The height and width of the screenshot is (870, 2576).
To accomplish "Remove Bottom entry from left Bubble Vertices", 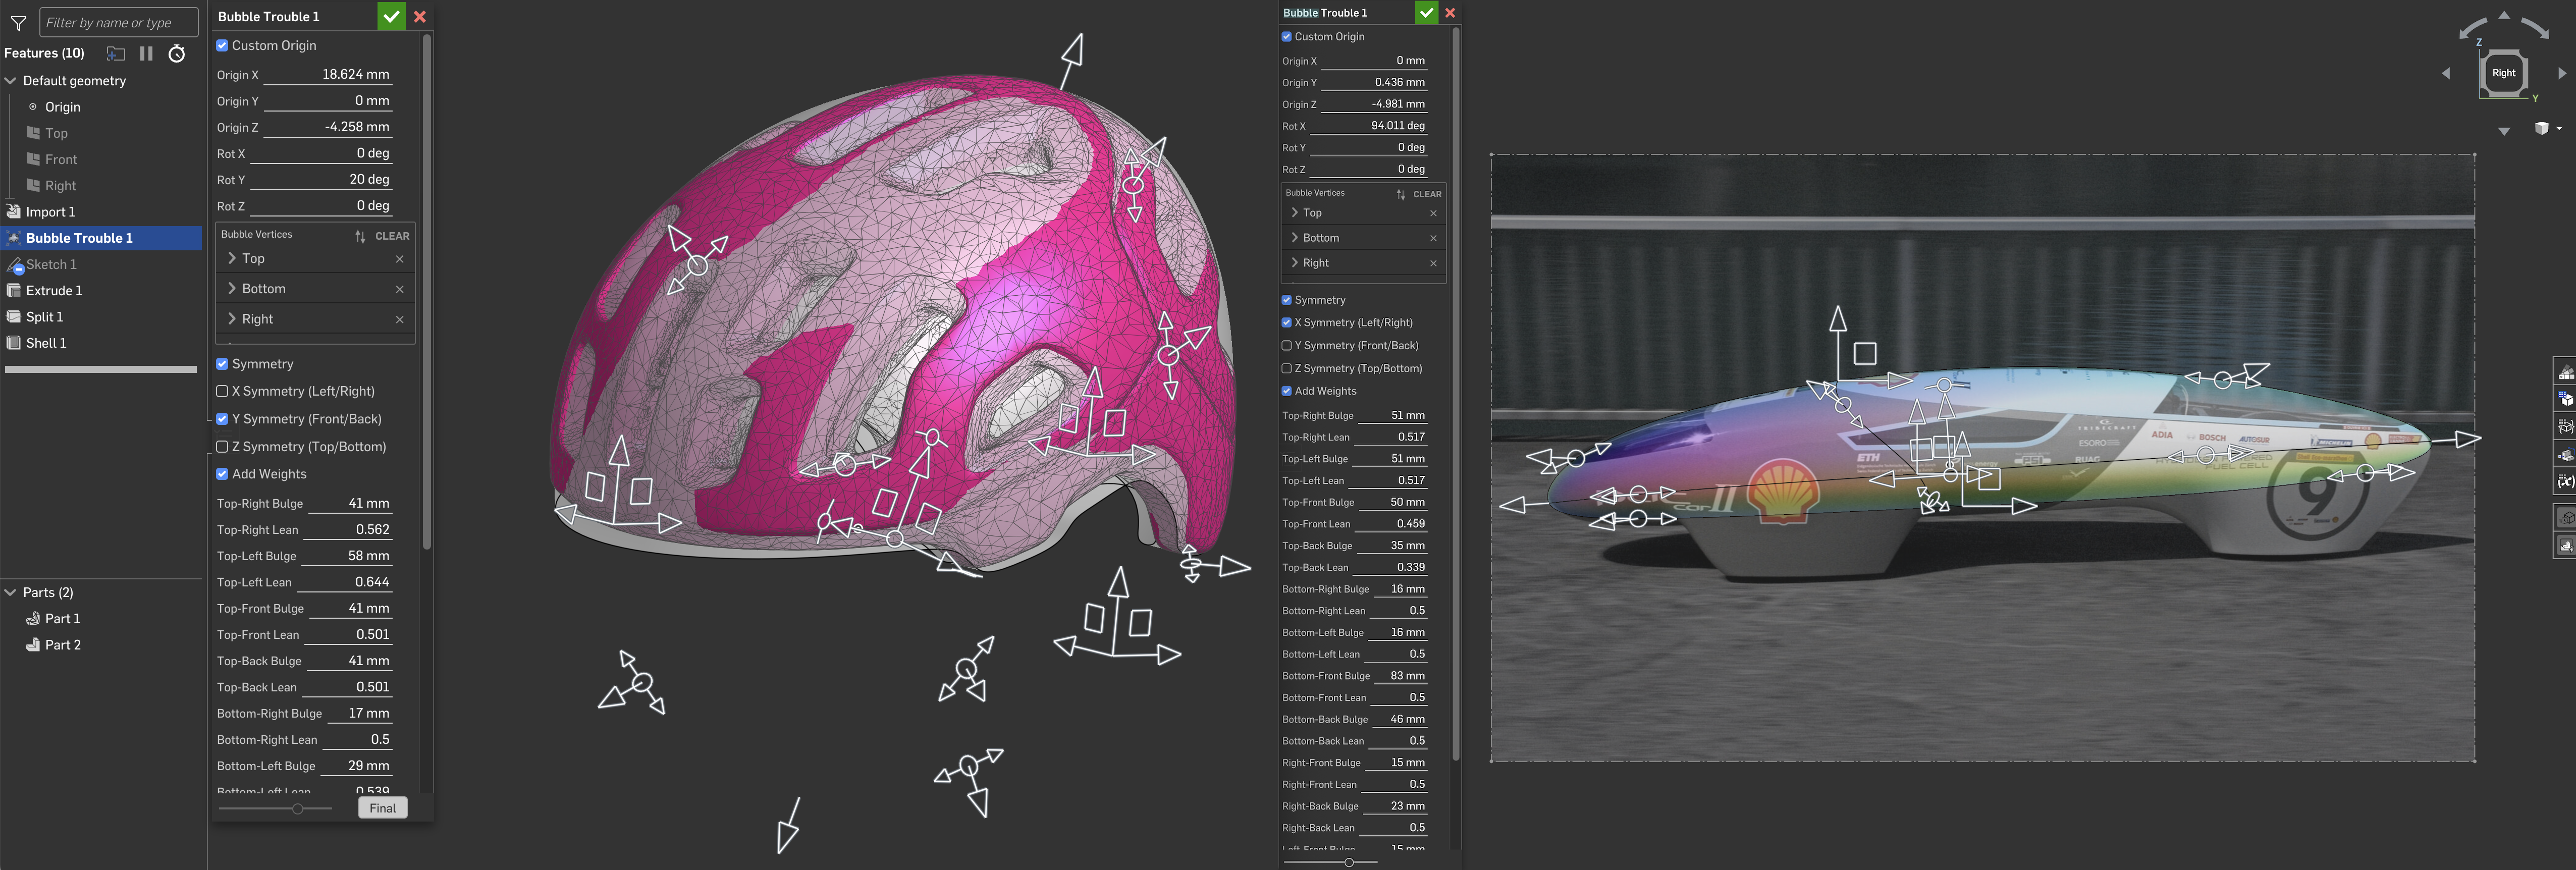I will (399, 289).
